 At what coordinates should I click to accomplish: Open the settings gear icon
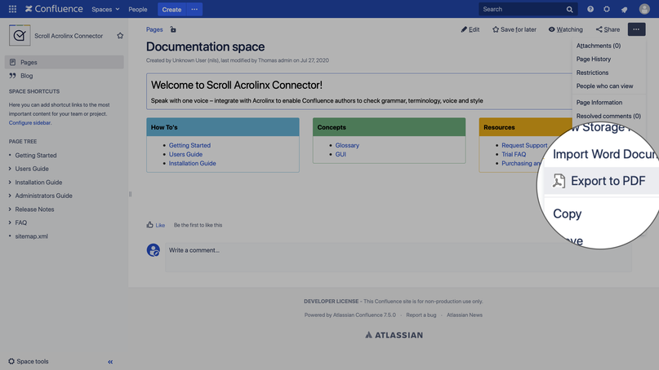tap(607, 9)
